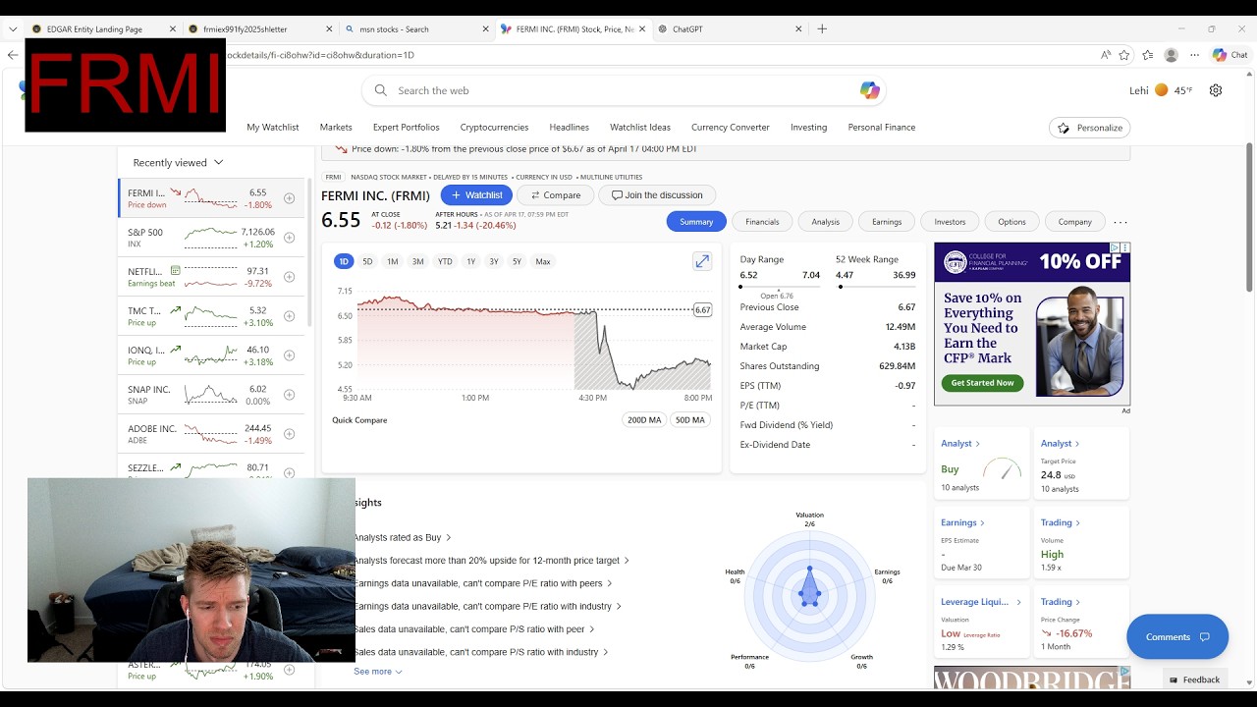
Task: Select the 1Y chart range
Action: 470,261
